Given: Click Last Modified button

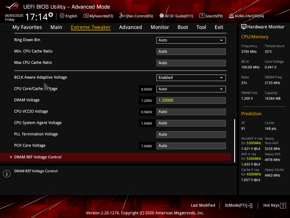Looking at the screenshot, I should 203,206.
